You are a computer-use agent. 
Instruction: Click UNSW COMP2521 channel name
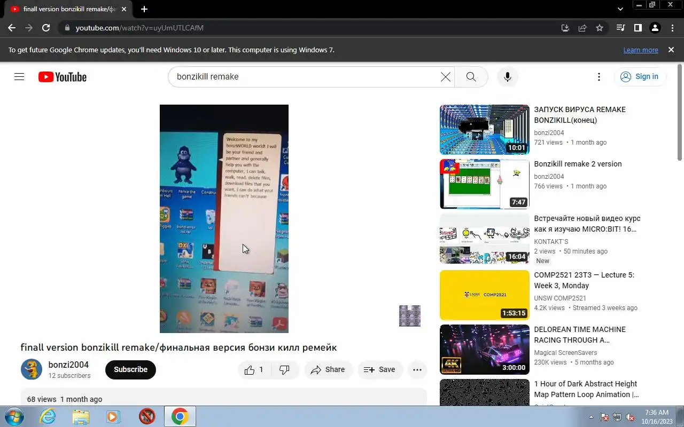[560, 298]
